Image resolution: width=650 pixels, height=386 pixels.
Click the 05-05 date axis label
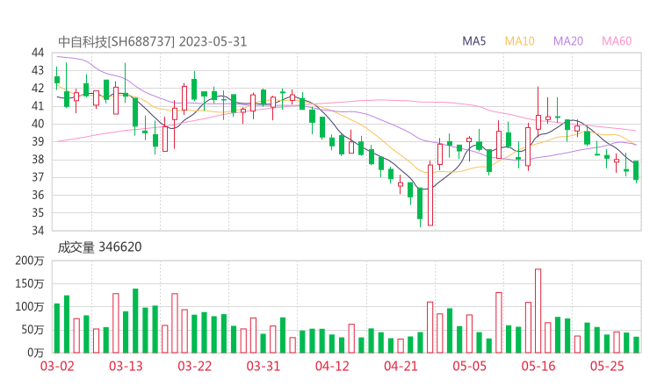(469, 366)
